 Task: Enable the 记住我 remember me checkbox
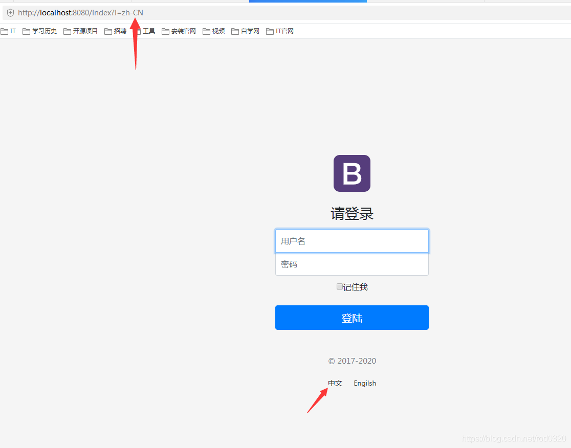pos(339,287)
